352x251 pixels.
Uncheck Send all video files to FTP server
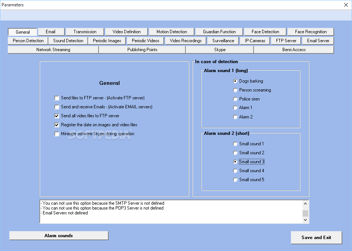pyautogui.click(x=57, y=116)
